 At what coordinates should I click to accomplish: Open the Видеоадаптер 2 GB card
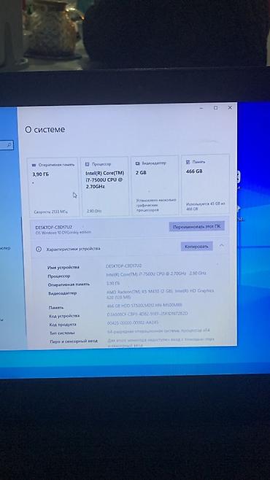click(x=155, y=185)
